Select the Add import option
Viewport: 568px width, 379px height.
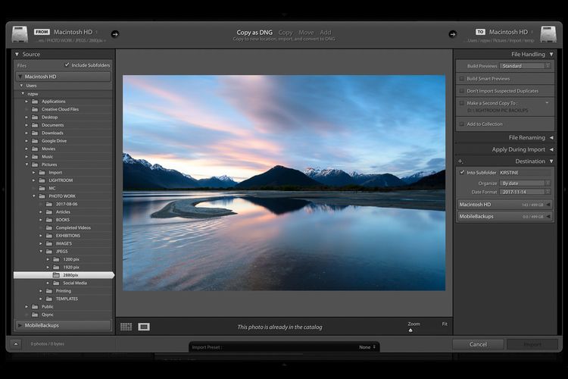325,33
